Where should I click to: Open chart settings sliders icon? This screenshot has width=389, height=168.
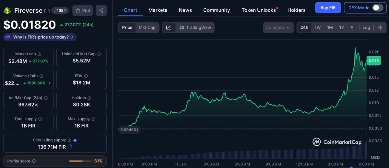(380, 28)
